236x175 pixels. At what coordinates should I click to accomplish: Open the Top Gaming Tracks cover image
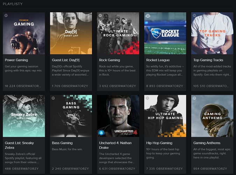point(212,33)
